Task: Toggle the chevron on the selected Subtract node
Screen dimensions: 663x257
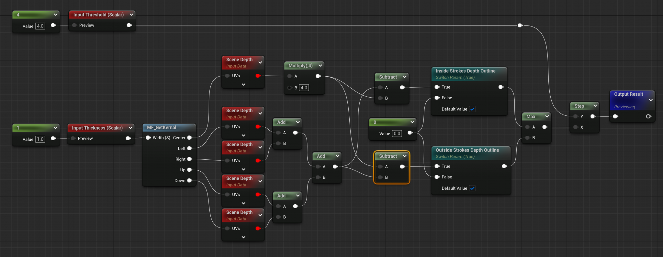Action: click(405, 156)
